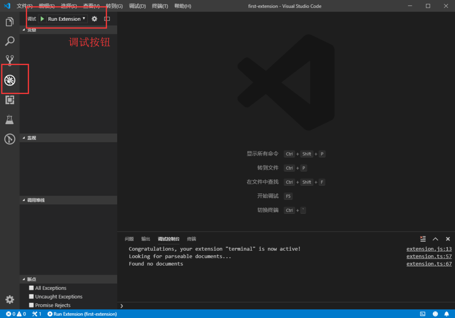Click the 'Found no documents' console line
Screen dimensions: 455x318
coord(156,264)
